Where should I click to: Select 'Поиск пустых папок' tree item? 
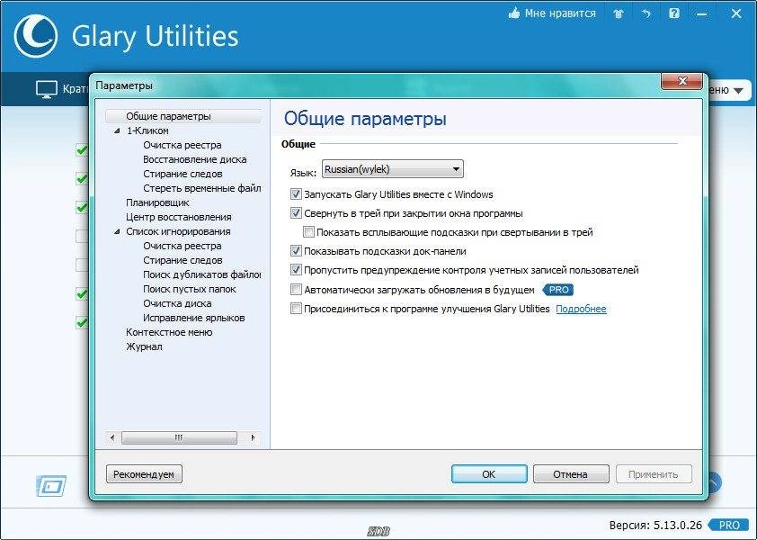click(189, 289)
